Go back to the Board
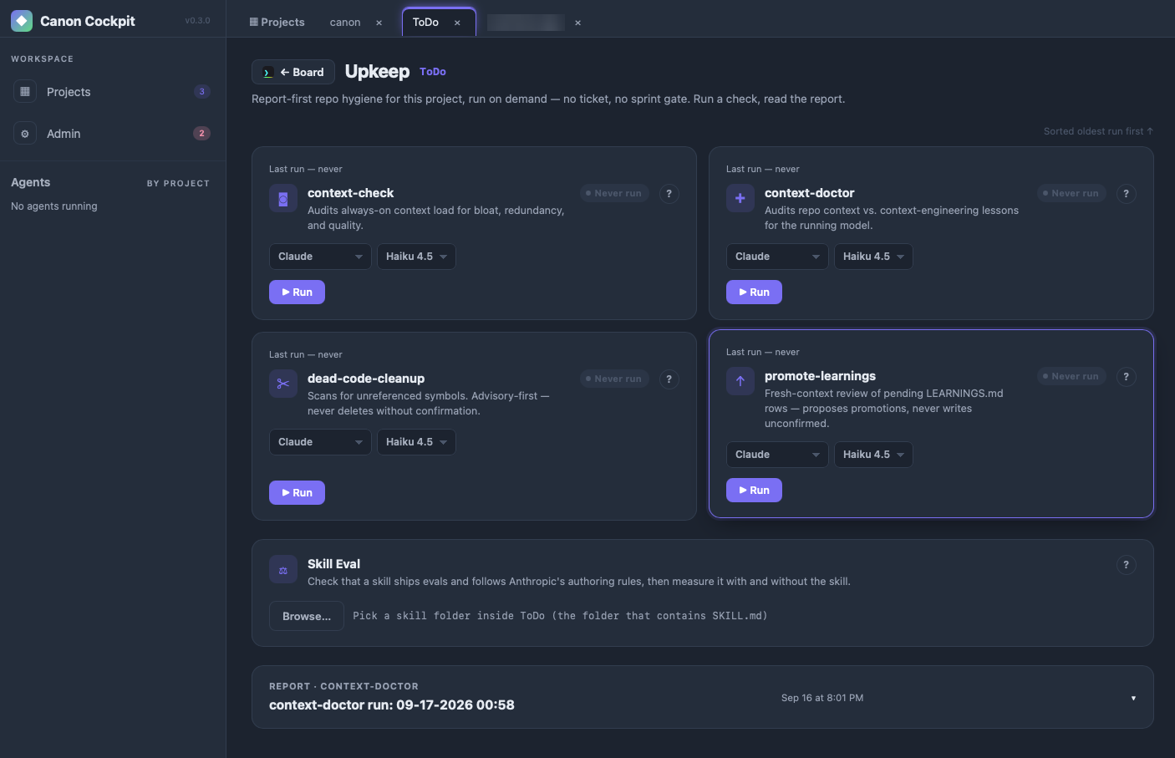1175x758 pixels. (x=293, y=72)
